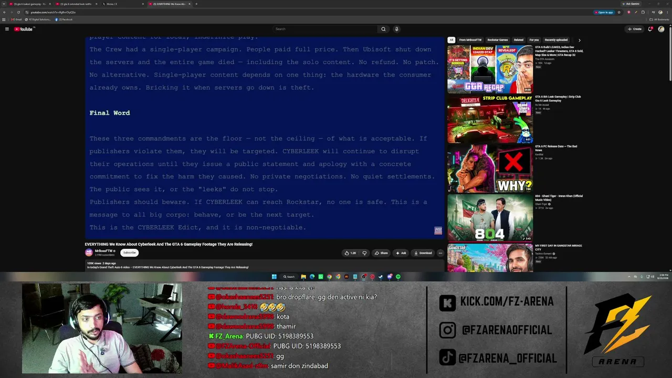Show hidden system tray icons

click(629, 277)
